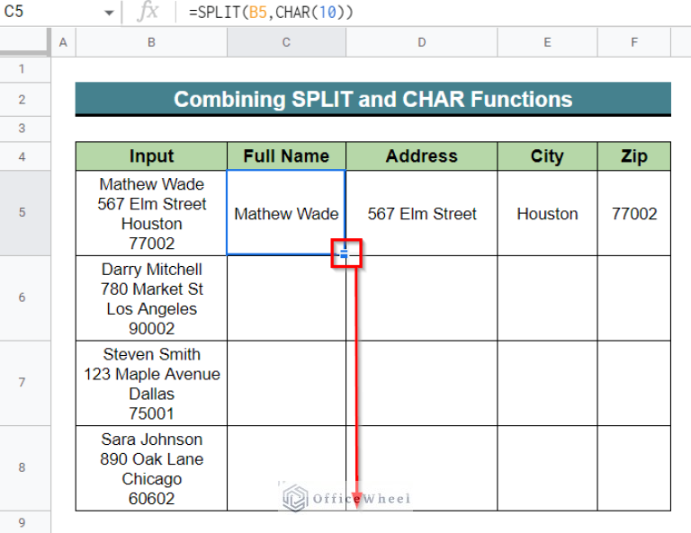Select empty City cell in Steven Smith's row
Viewport: 691px width, 533px height.
(x=547, y=383)
